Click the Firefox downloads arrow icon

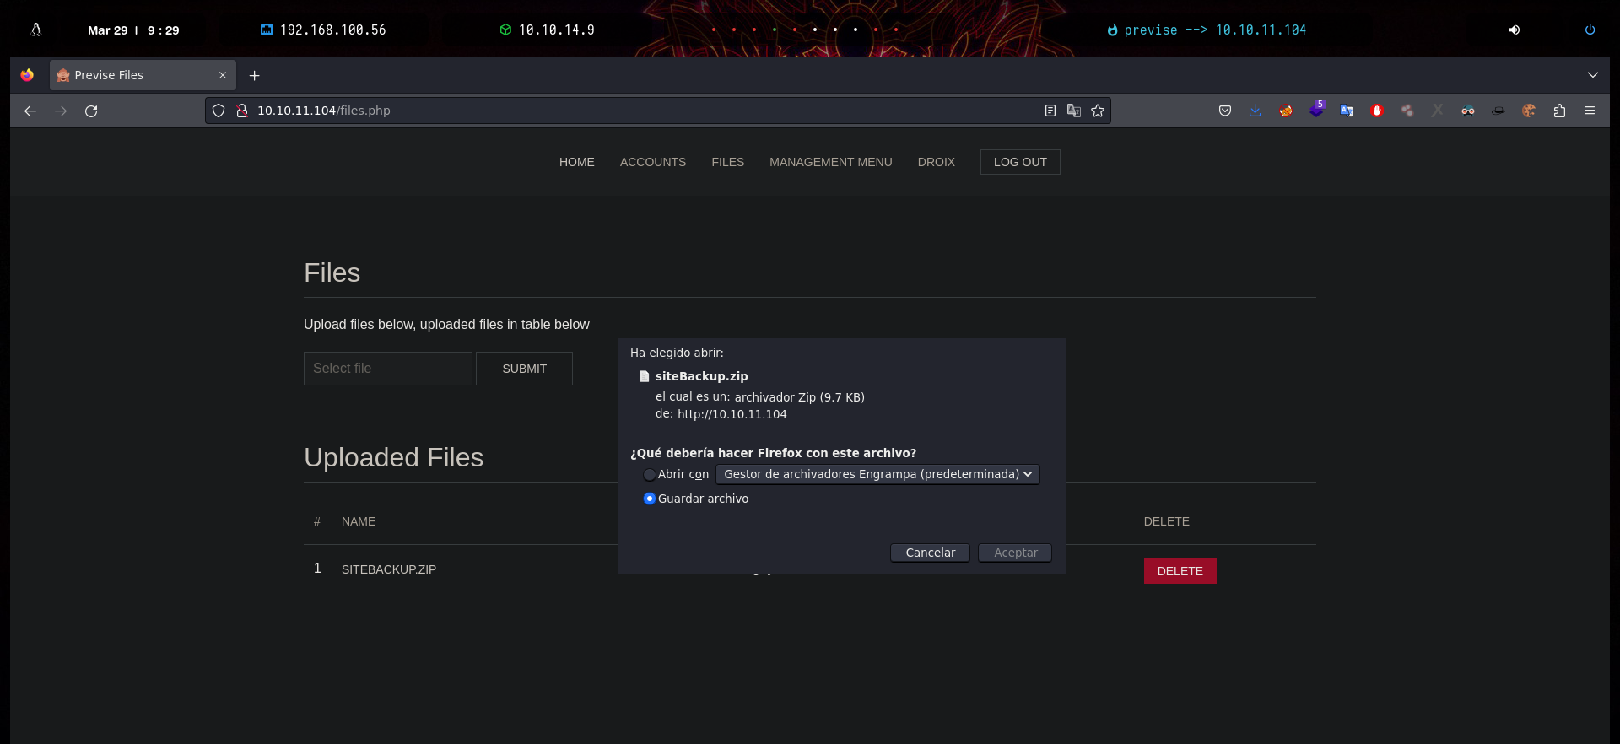pos(1255,111)
